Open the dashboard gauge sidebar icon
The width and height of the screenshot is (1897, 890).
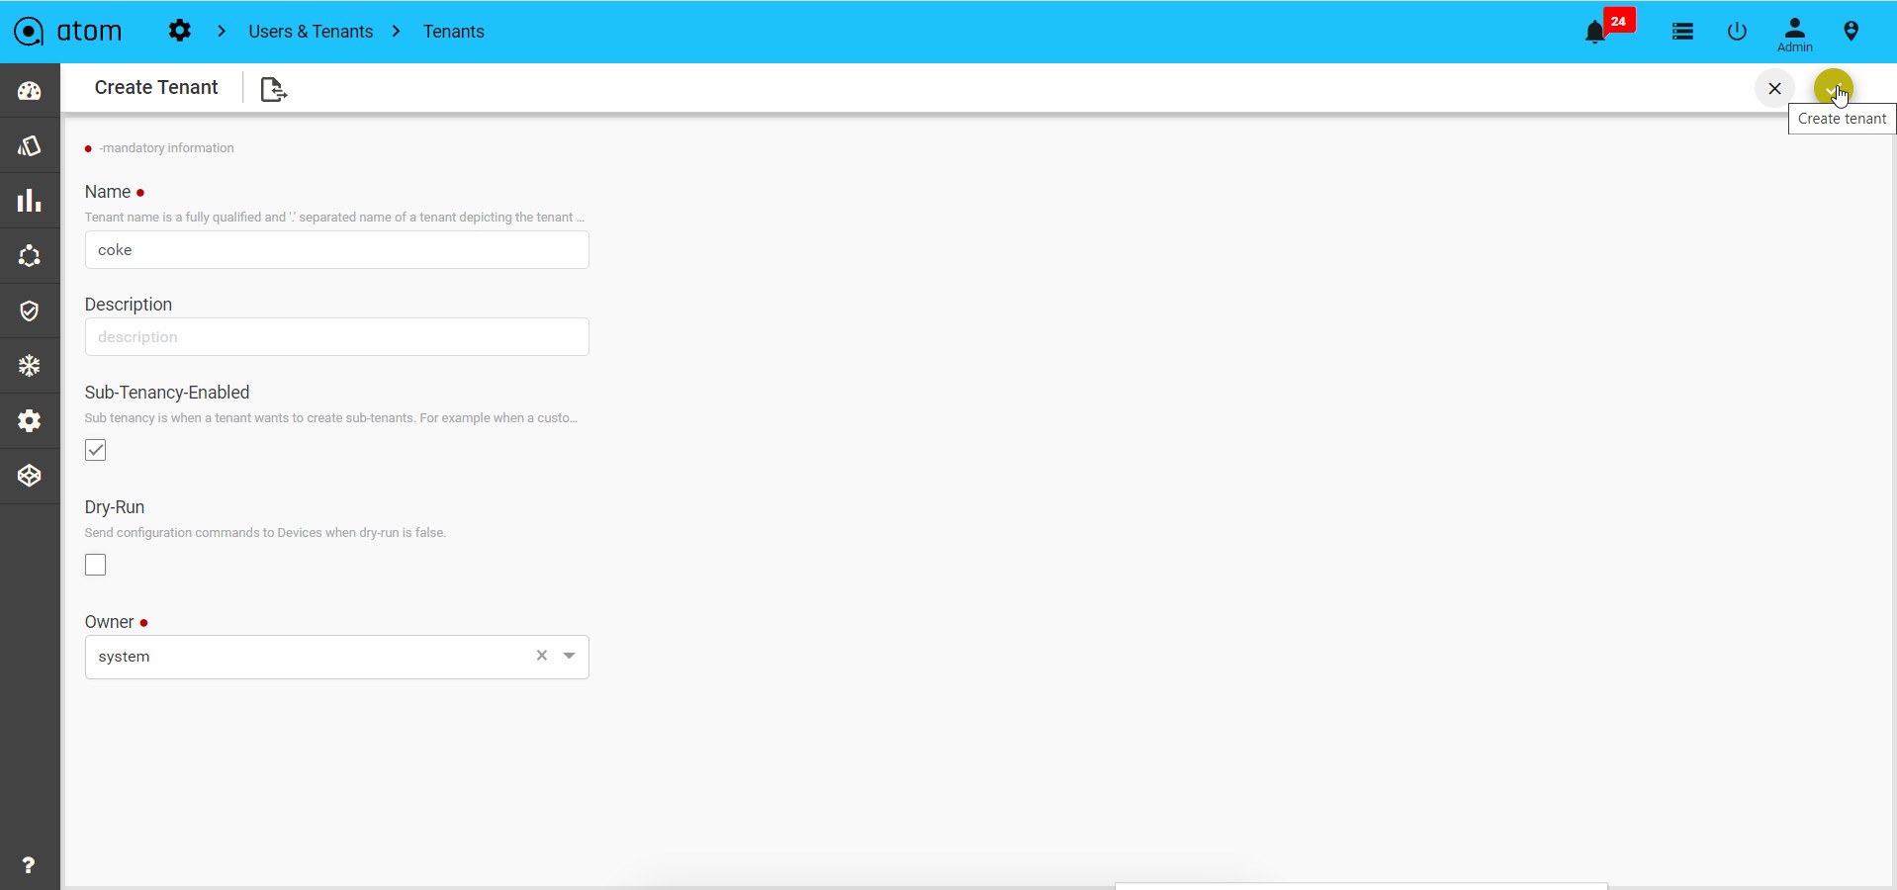click(30, 91)
